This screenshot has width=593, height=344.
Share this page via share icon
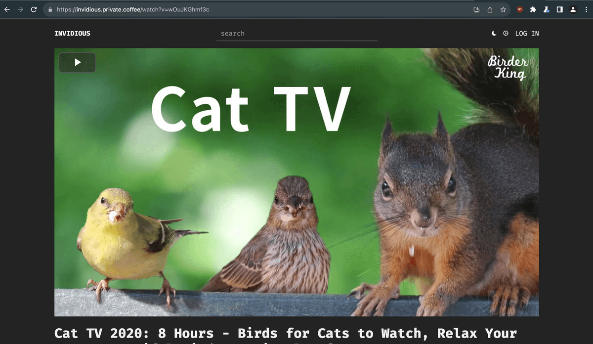[x=490, y=9]
